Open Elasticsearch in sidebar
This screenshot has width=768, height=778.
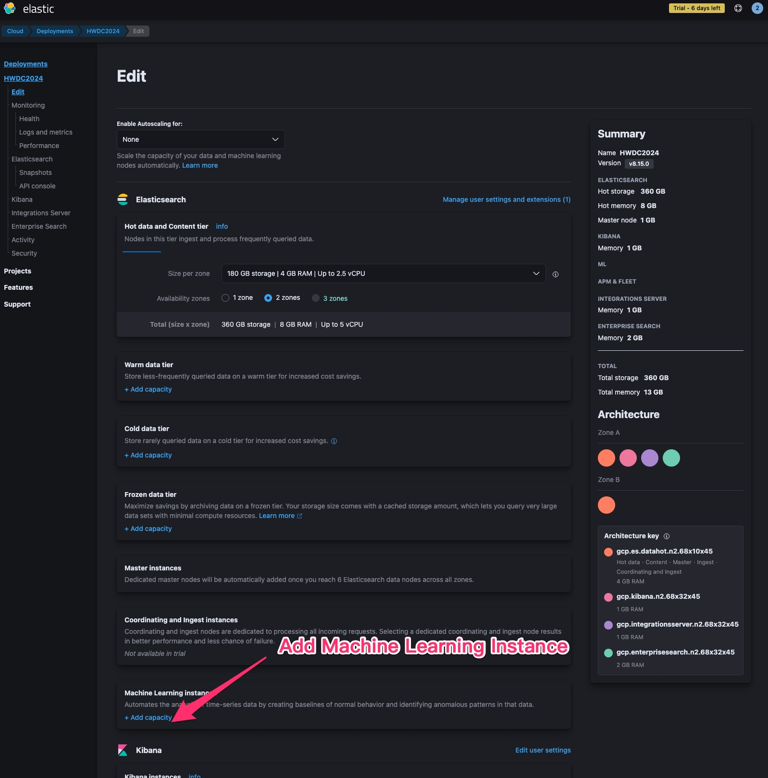32,159
